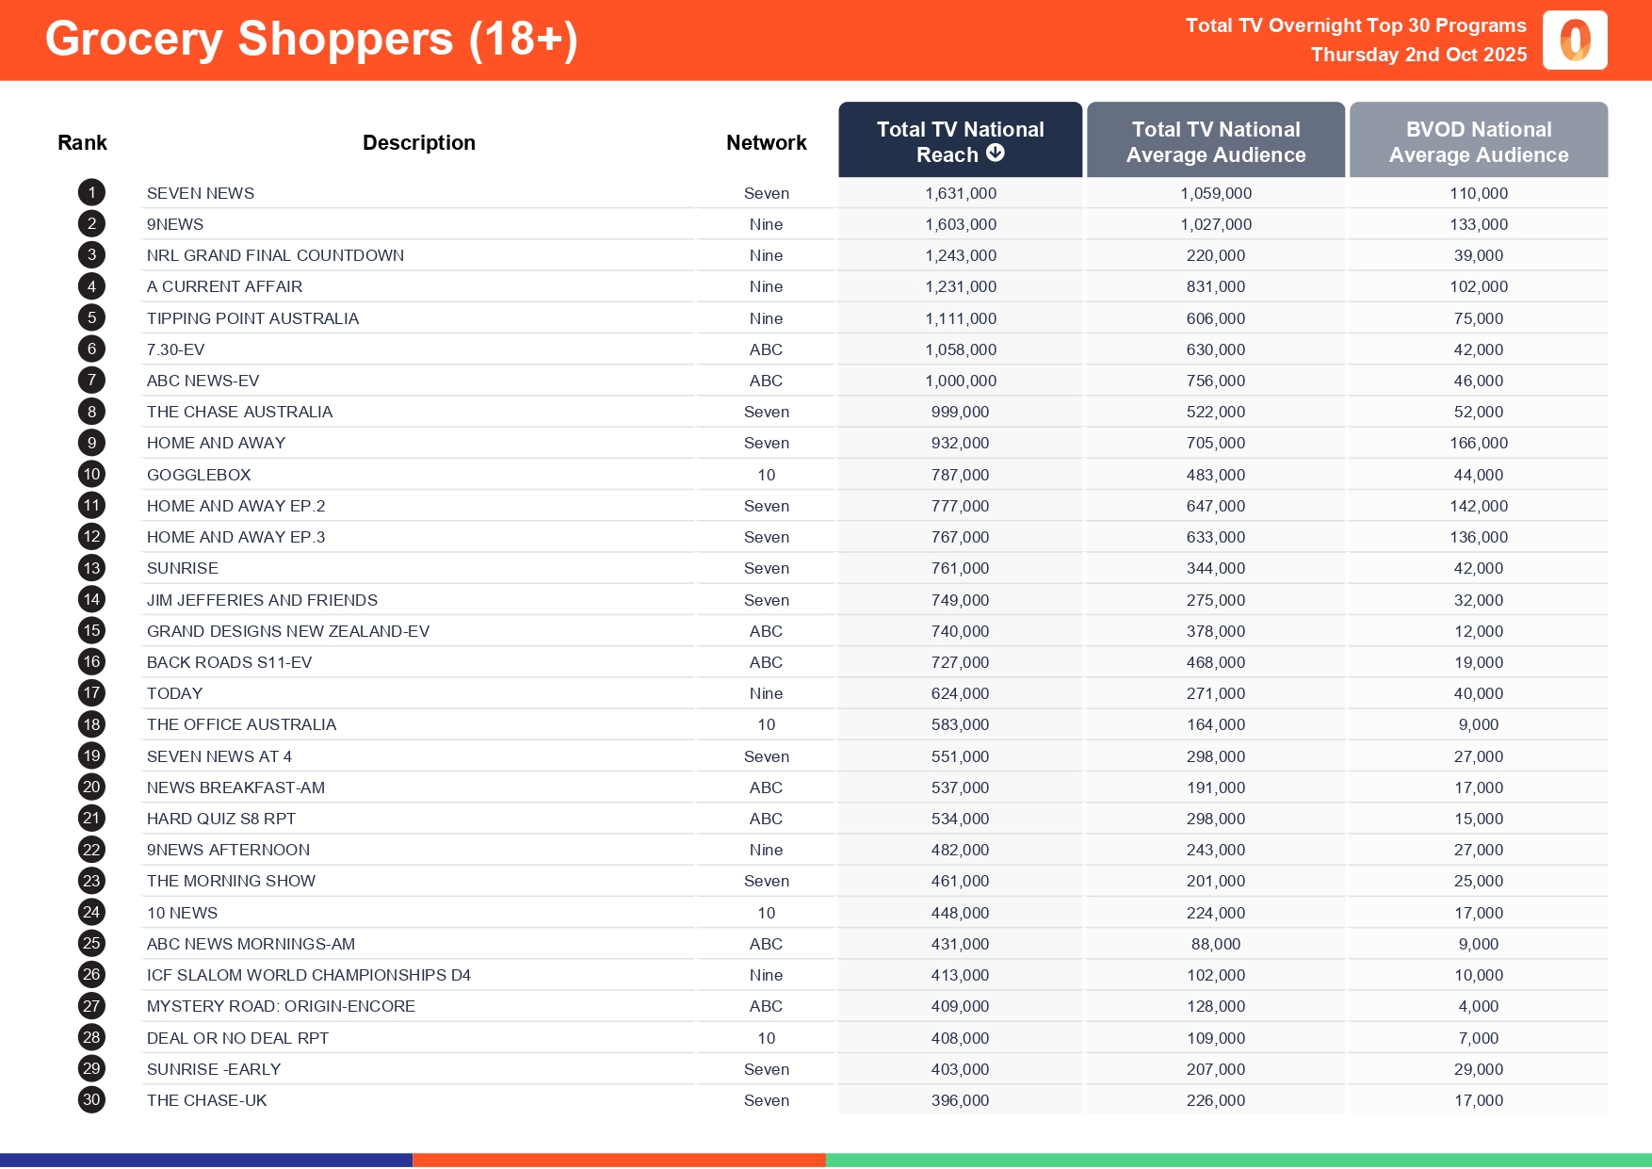Image resolution: width=1652 pixels, height=1169 pixels.
Task: Click the green segment of the bottom bar
Action: click(1238, 1161)
